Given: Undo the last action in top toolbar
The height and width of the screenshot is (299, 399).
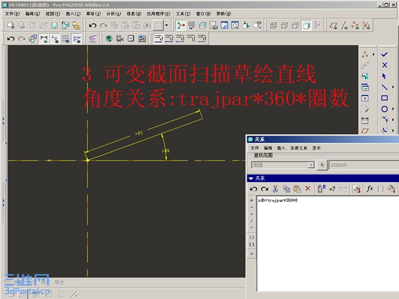Looking at the screenshot, I should tap(92, 25).
